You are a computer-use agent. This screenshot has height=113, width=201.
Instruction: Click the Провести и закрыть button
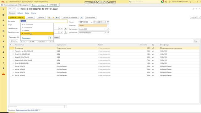pos(17,18)
